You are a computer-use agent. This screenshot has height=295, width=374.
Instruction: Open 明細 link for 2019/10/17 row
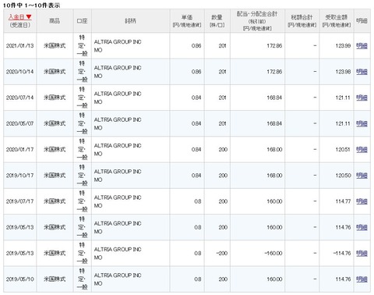tap(362, 176)
